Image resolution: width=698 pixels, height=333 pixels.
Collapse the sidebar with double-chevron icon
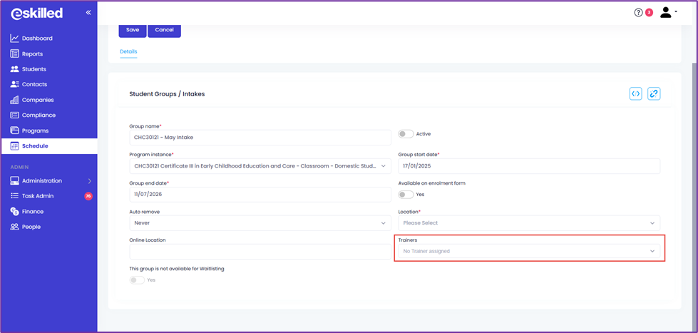(88, 12)
